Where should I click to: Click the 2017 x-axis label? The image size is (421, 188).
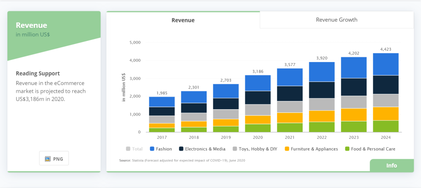click(x=162, y=137)
